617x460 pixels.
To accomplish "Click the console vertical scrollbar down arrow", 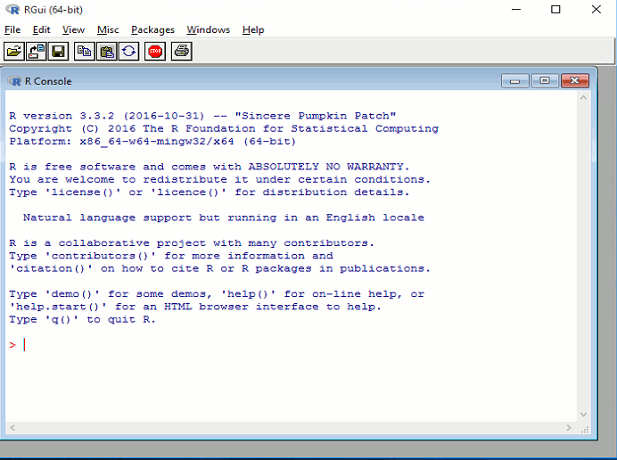I will 583,415.
